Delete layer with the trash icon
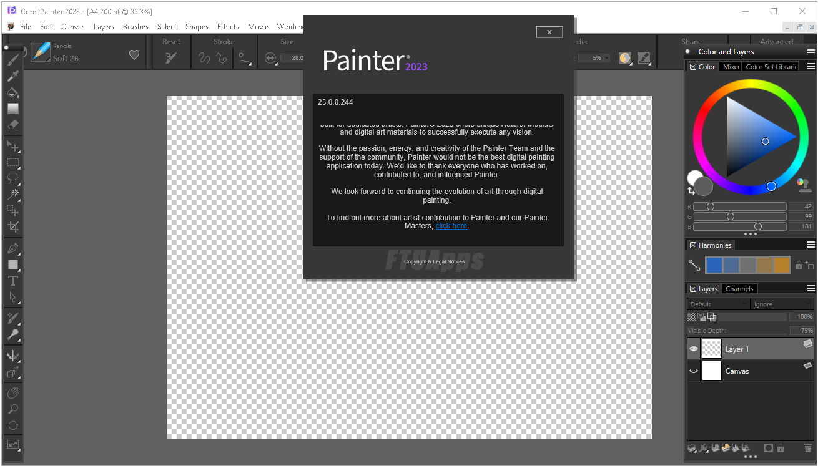Viewport: 818px width, 466px height. click(x=808, y=448)
